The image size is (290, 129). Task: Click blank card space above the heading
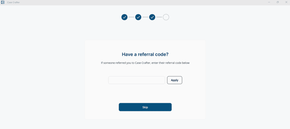145,45
